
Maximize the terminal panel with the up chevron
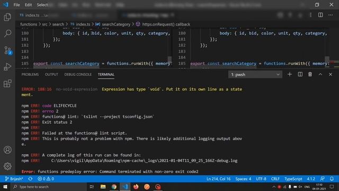pos(320,74)
